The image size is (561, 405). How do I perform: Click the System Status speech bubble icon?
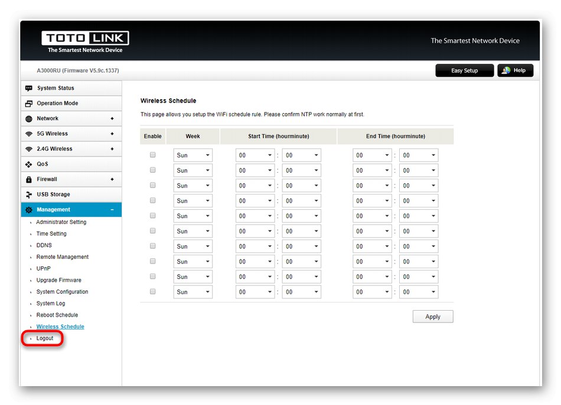pos(28,88)
